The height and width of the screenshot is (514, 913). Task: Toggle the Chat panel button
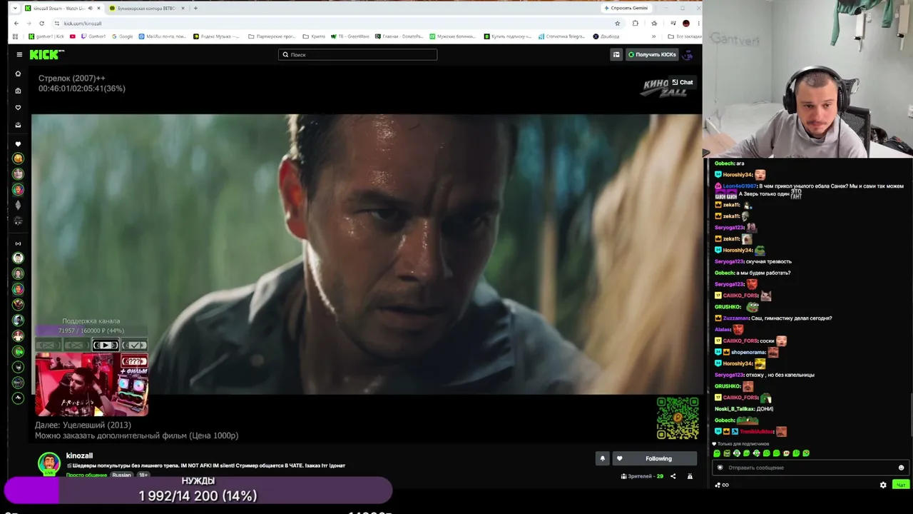tap(683, 82)
